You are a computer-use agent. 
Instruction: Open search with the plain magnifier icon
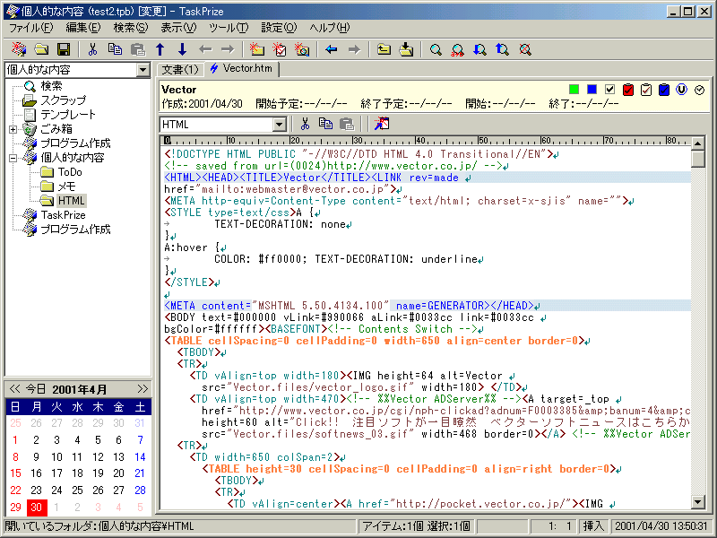436,49
